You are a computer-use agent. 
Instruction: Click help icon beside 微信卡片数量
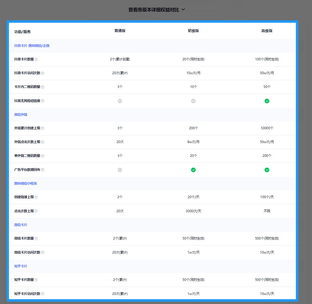36,239
